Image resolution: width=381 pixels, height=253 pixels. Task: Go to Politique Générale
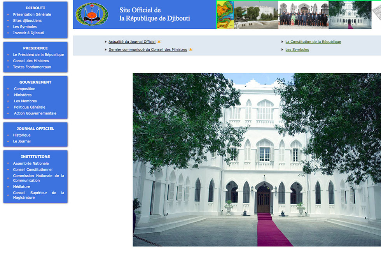(30, 107)
